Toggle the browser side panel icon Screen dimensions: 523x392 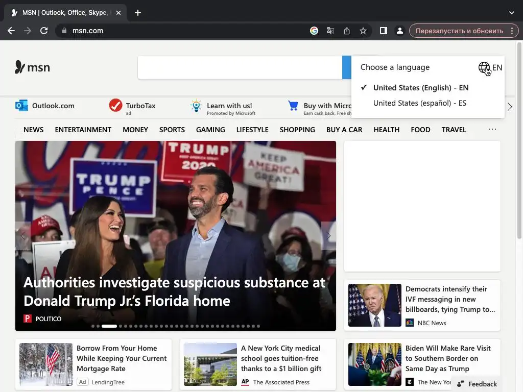(384, 31)
